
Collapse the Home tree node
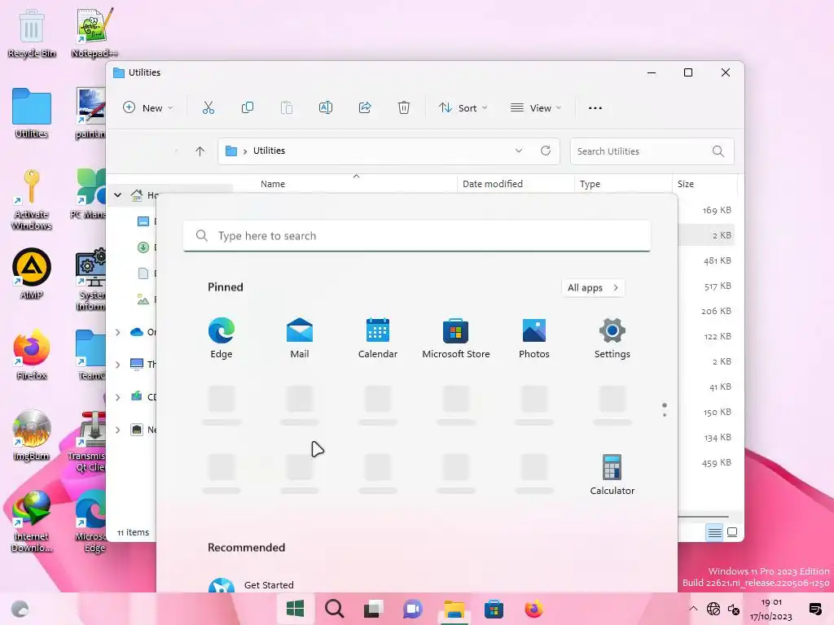coord(117,195)
